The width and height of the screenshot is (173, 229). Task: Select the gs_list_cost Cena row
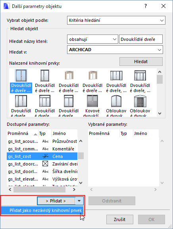click(x=42, y=156)
